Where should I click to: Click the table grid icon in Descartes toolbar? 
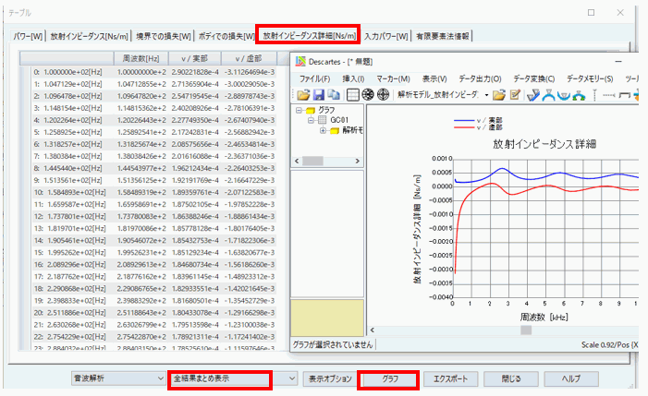coord(352,94)
